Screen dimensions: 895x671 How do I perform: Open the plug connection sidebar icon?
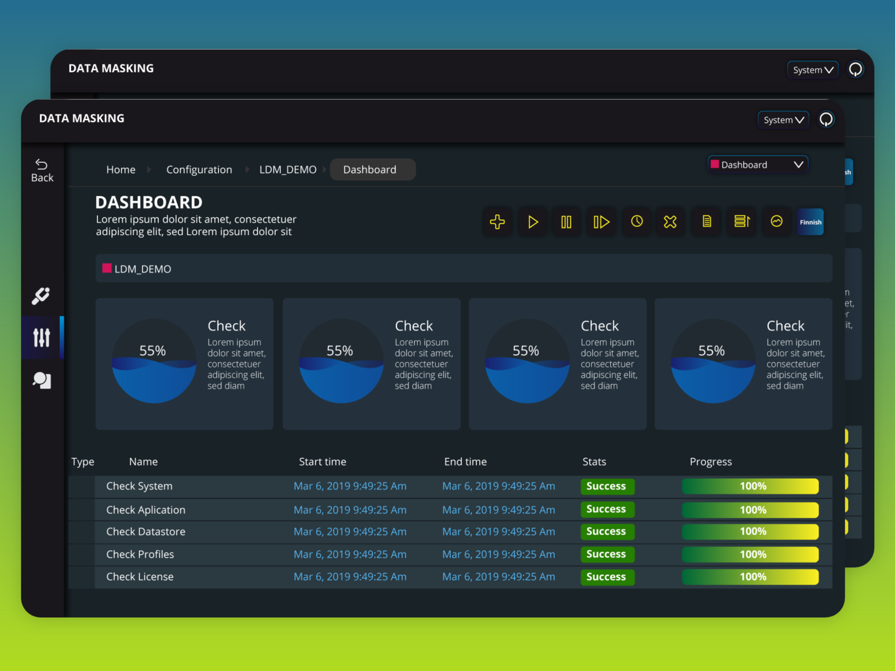tap(41, 295)
